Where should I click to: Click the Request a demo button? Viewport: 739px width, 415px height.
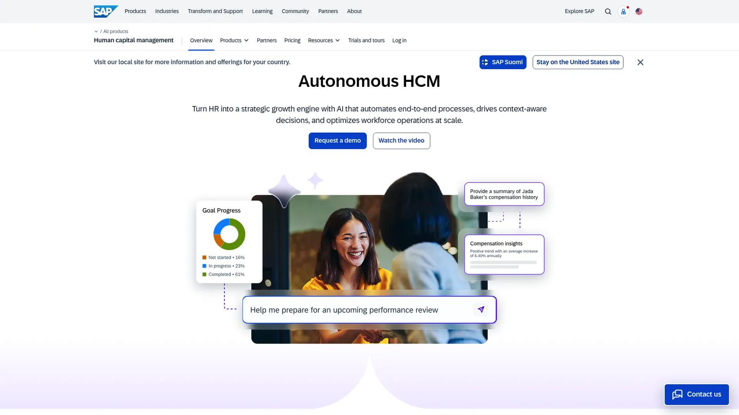click(337, 140)
